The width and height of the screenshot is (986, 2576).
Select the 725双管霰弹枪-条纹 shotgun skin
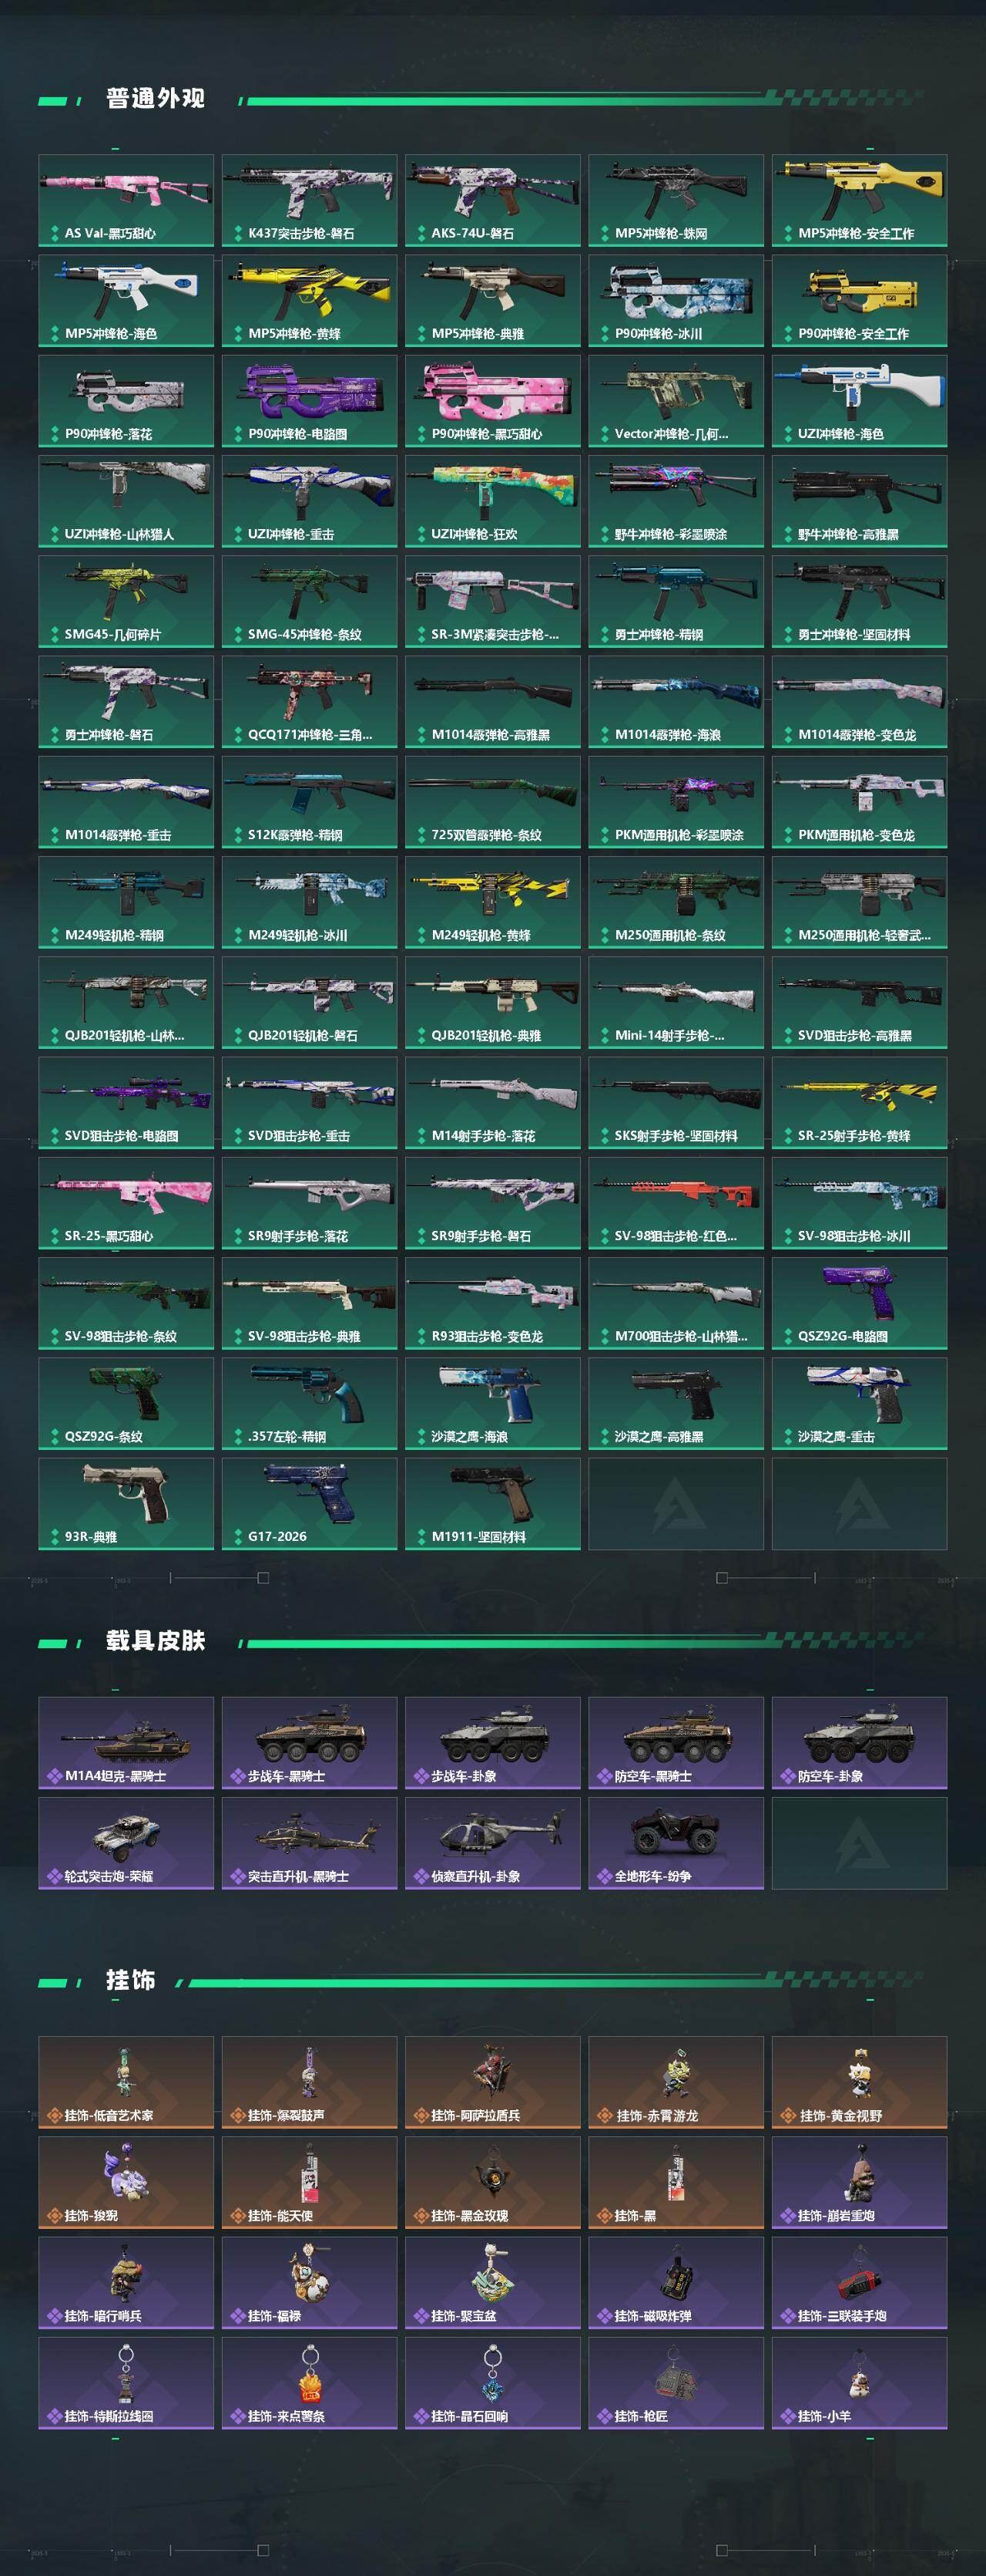click(492, 802)
